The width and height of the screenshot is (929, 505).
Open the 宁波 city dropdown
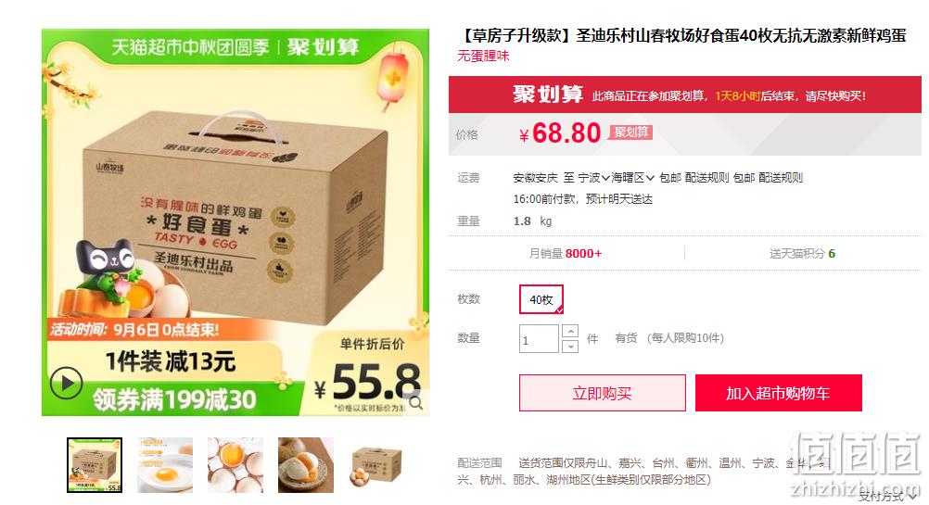tap(593, 178)
